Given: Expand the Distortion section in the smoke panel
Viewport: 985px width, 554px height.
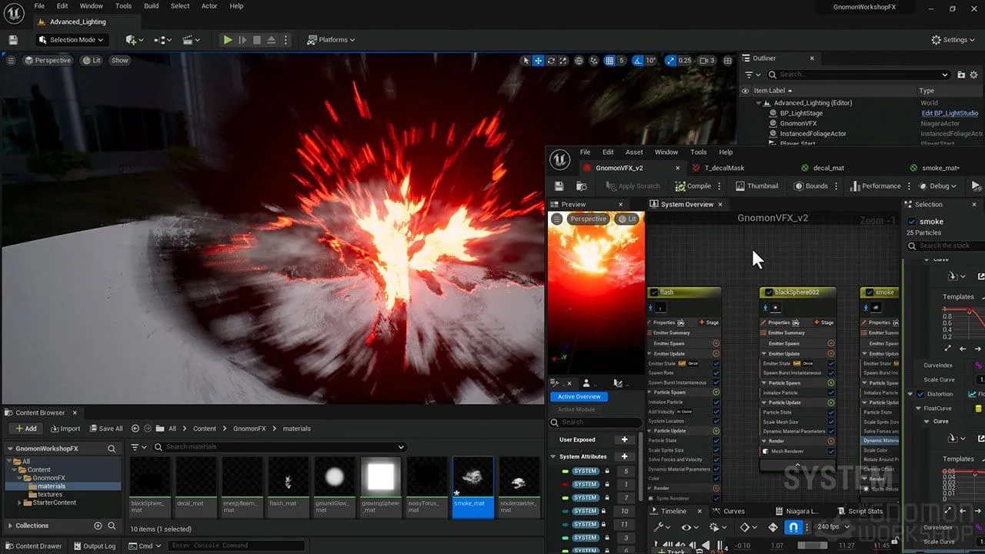Looking at the screenshot, I should tap(910, 393).
